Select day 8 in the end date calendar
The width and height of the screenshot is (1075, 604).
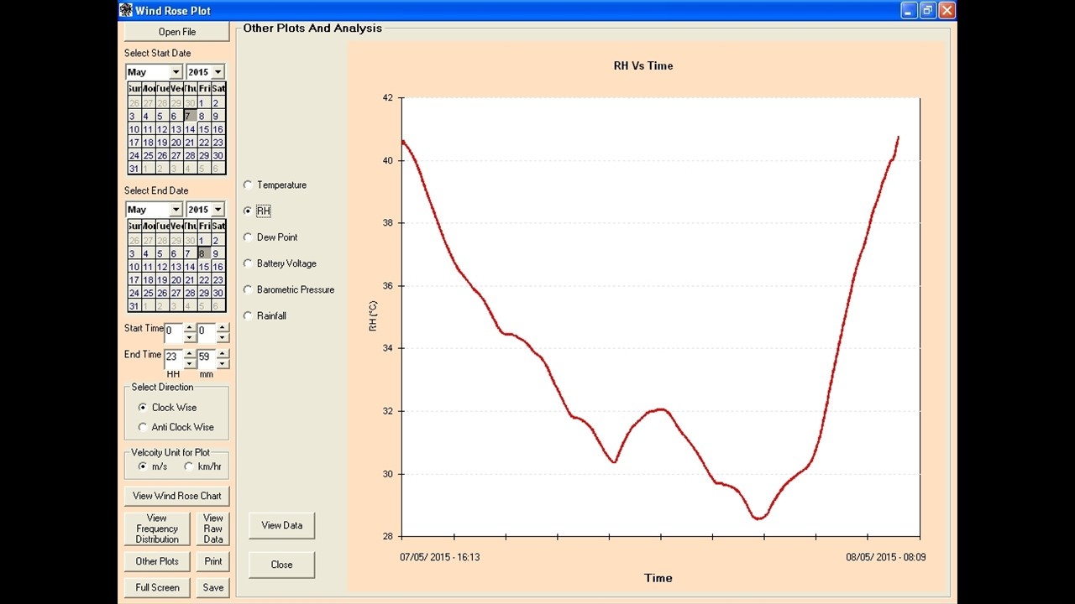point(203,253)
